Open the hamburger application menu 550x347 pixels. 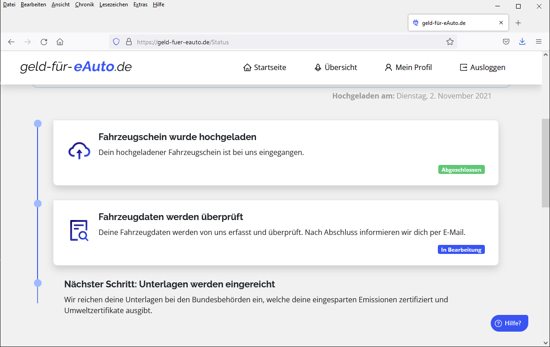tap(538, 42)
